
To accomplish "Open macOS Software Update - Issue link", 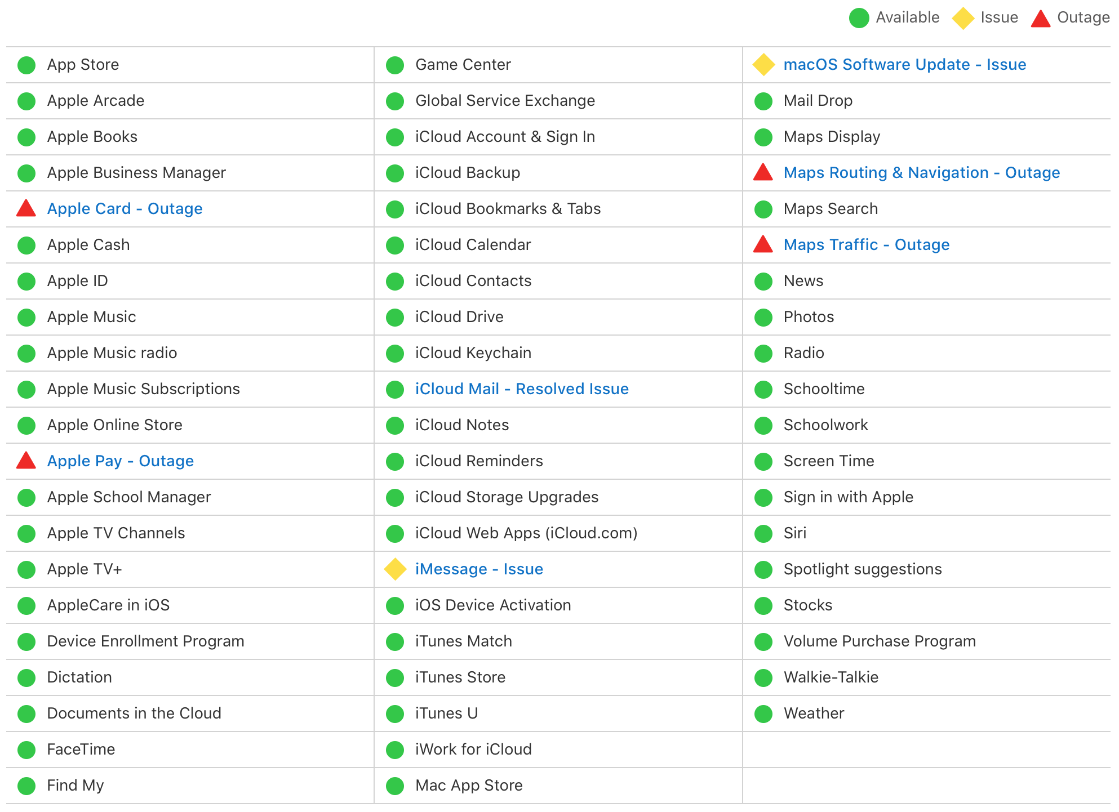I will coord(904,65).
